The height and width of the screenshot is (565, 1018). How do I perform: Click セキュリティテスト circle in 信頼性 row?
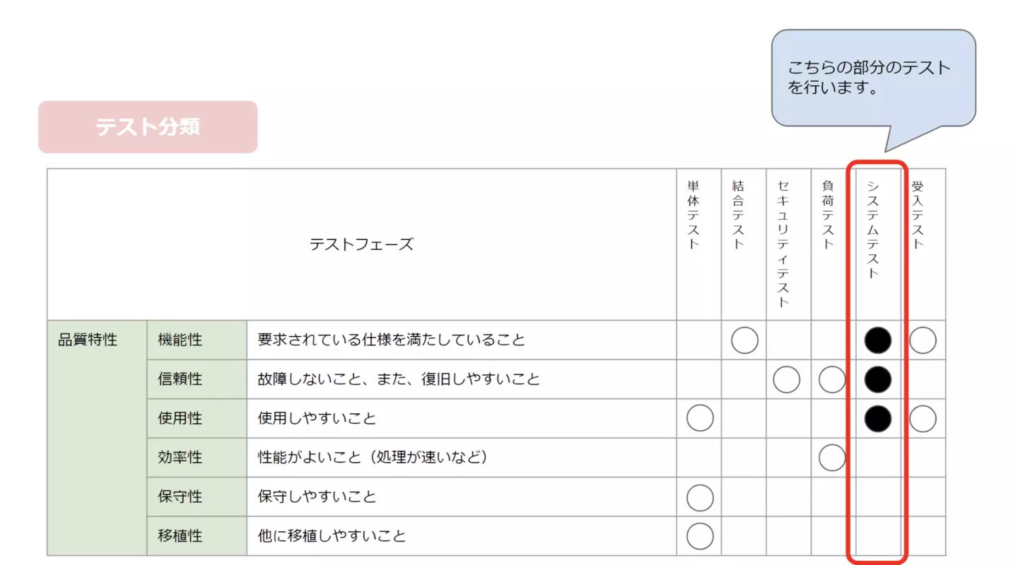(x=787, y=379)
